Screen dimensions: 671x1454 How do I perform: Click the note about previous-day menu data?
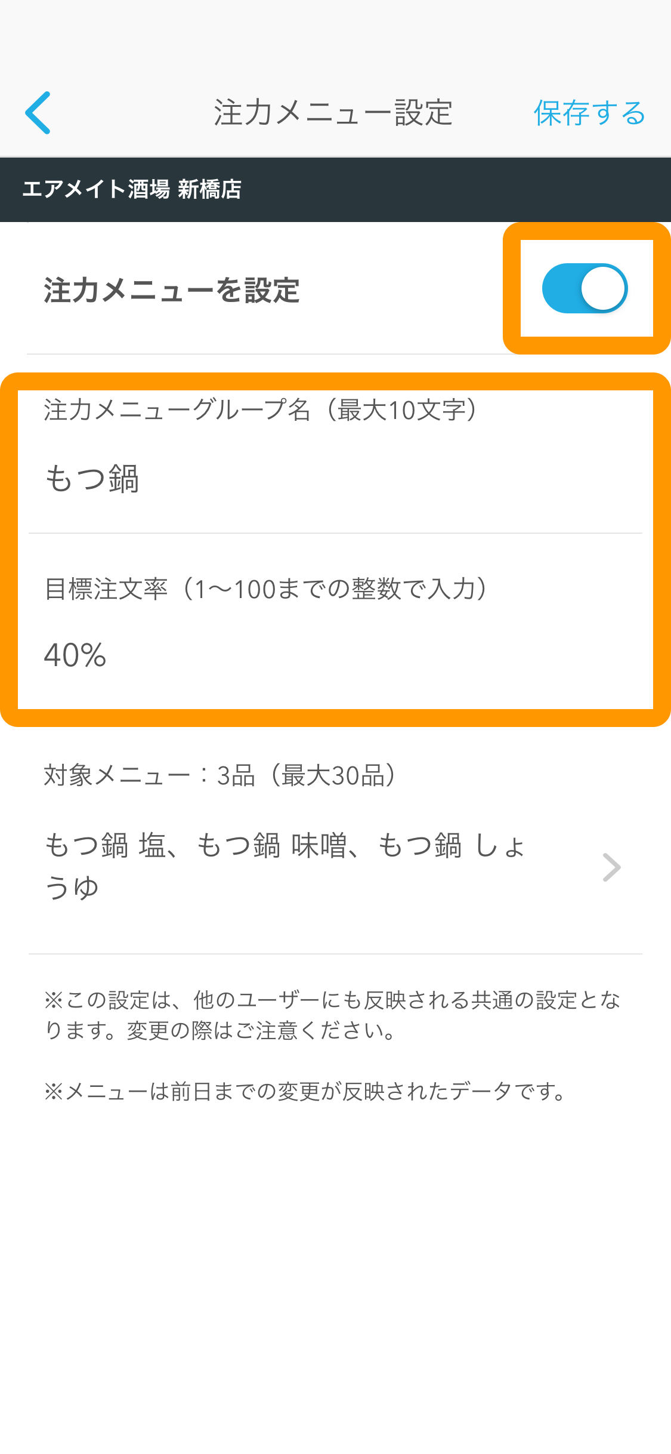pos(306,1091)
